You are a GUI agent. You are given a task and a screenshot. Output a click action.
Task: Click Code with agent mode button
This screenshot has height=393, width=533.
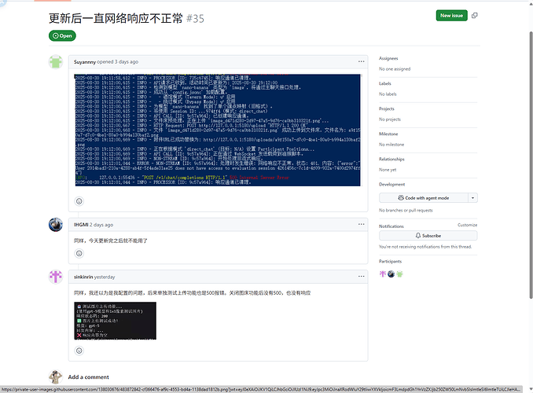[x=424, y=198]
